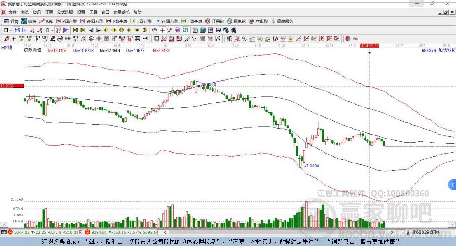Image resolution: width=456 pixels, height=246 pixels.
Task: Open the 赢家轮 tool
Action: (x=236, y=21)
